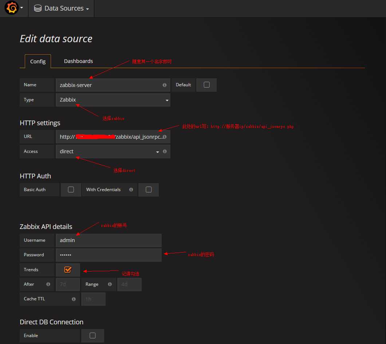This screenshot has height=344, width=386.
Task: Switch to the Config tab
Action: point(38,61)
